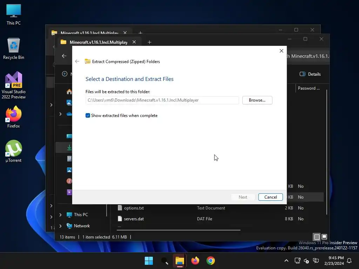The height and width of the screenshot is (269, 359).
Task: Expand This PC in the navigation tree
Action: (60, 215)
